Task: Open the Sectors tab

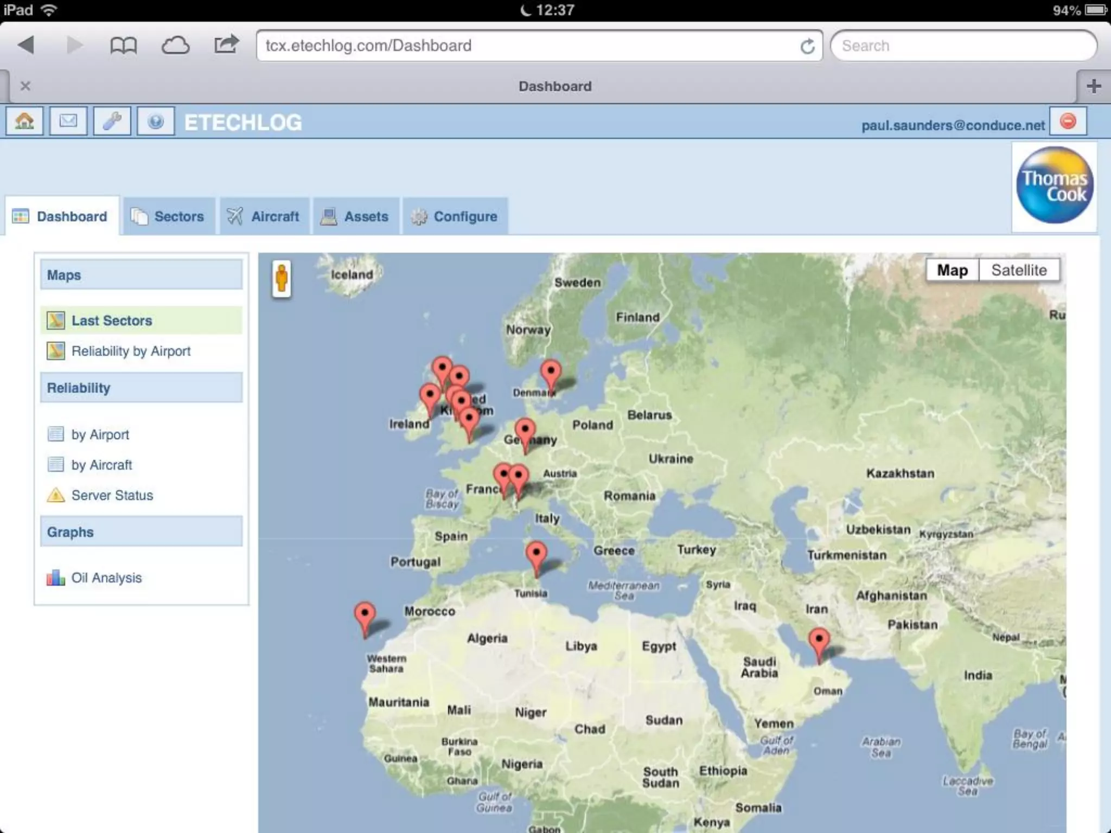Action: [169, 216]
